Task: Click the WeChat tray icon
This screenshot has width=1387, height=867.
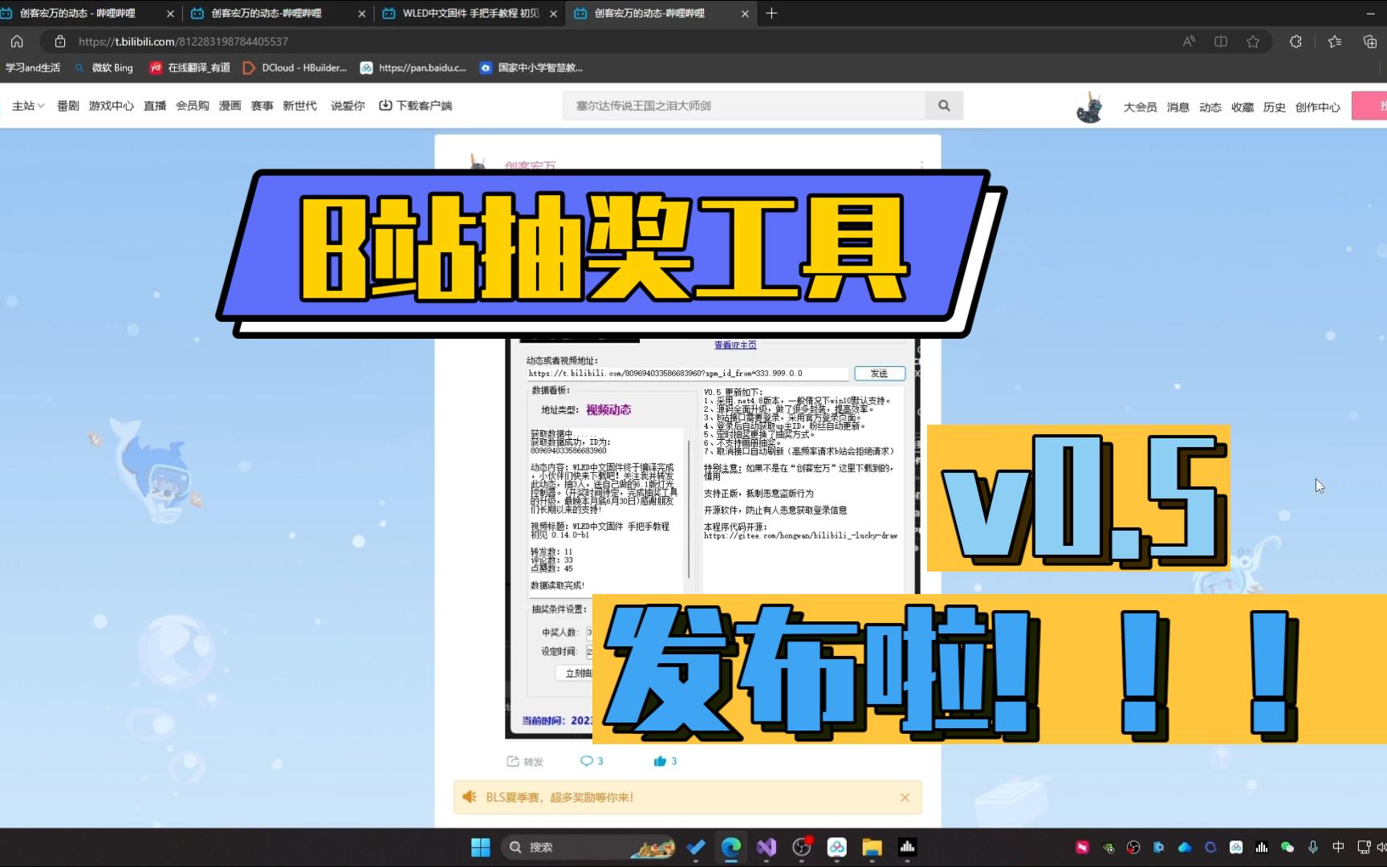Action: 1287,847
